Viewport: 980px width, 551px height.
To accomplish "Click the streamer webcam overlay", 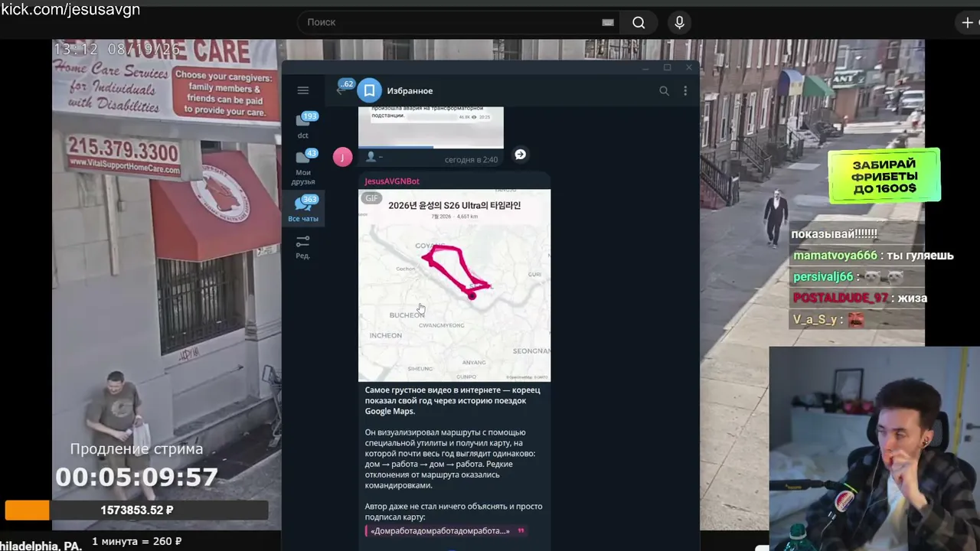I will (x=874, y=449).
